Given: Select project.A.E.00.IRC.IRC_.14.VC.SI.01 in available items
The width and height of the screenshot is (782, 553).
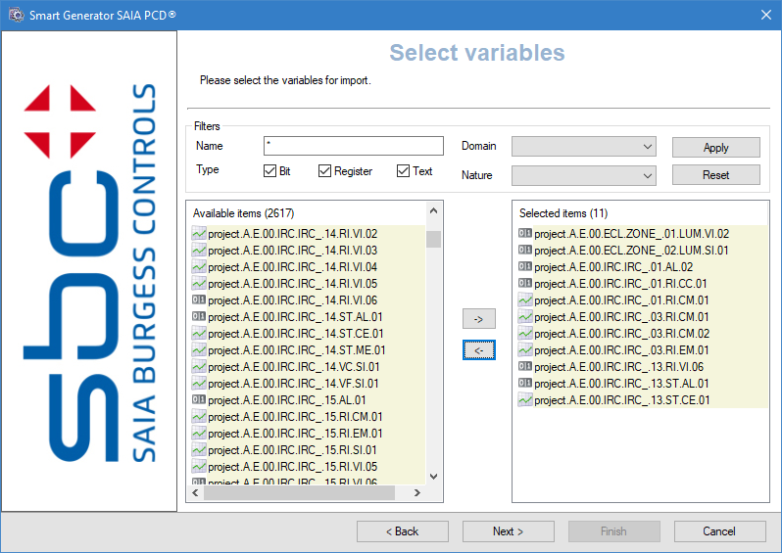Looking at the screenshot, I should 293,367.
